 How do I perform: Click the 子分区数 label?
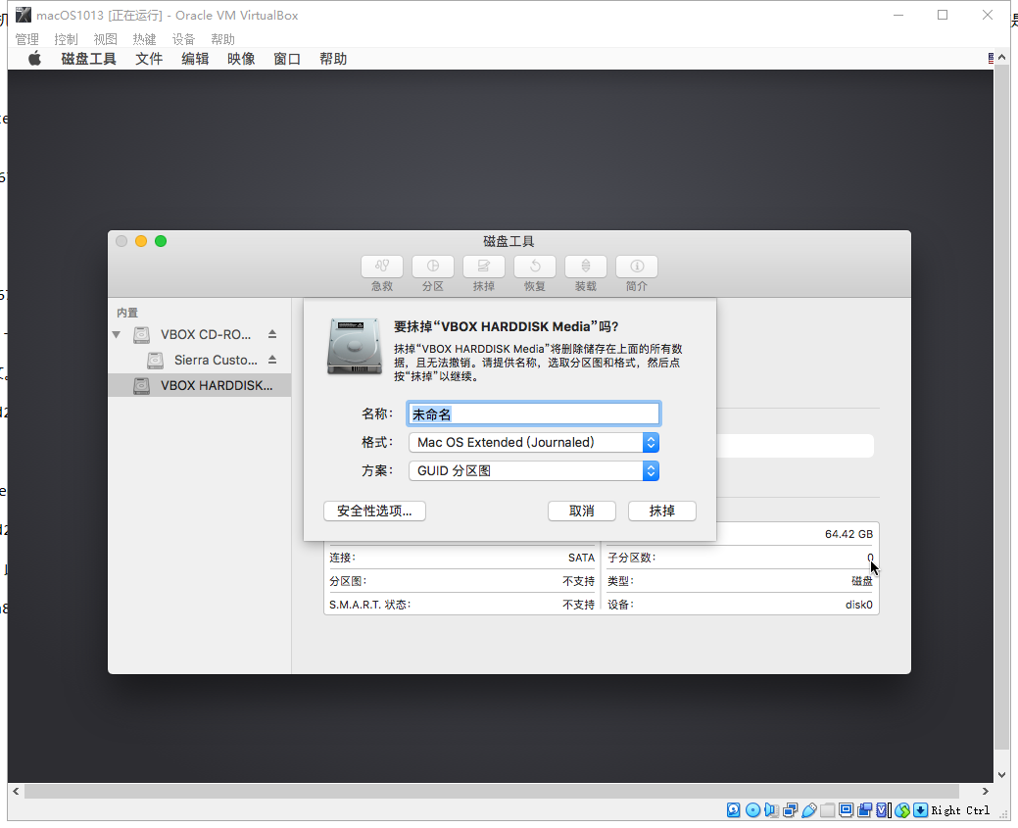(x=632, y=558)
